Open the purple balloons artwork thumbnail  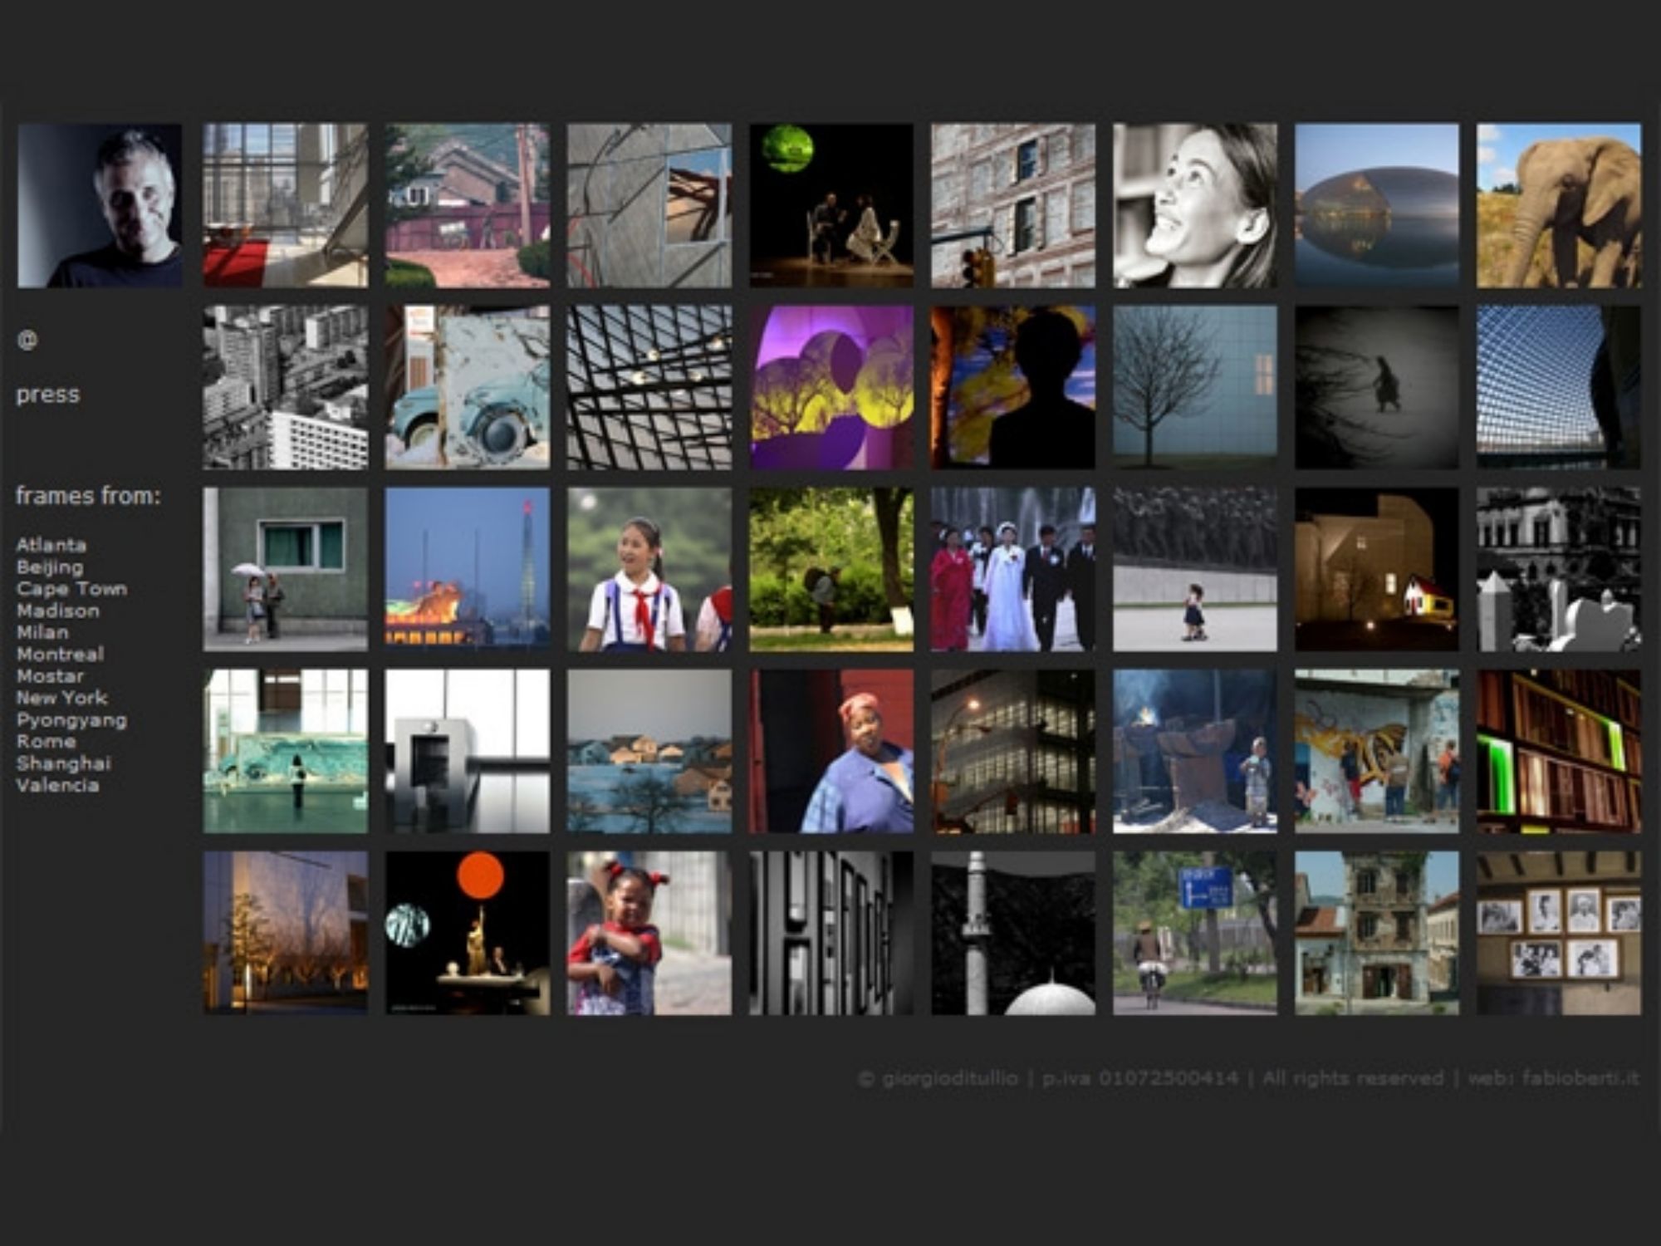pyautogui.click(x=830, y=387)
